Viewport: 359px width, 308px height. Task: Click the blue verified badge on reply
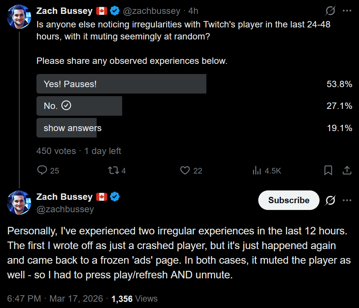tap(114, 196)
